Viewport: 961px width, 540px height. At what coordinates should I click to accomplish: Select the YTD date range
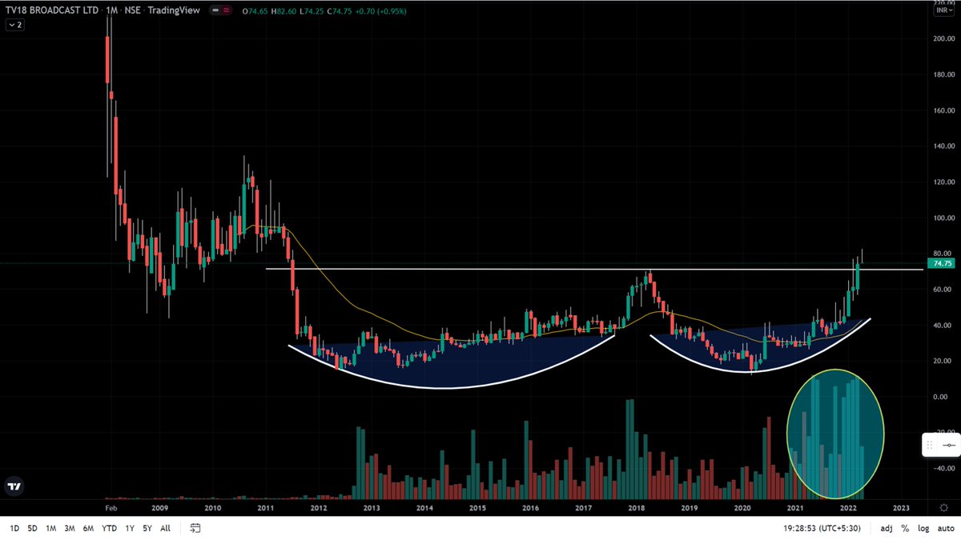(x=110, y=529)
